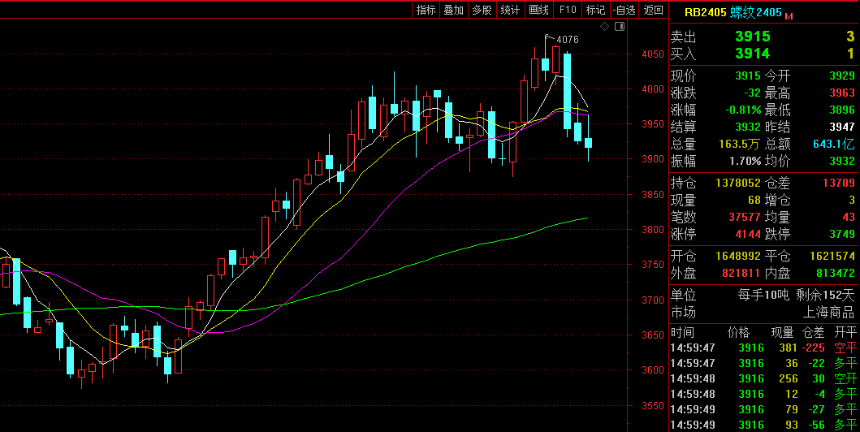The height and width of the screenshot is (432, 860).
Task: Click the 买入 bid price 3914
Action: pyautogui.click(x=752, y=54)
